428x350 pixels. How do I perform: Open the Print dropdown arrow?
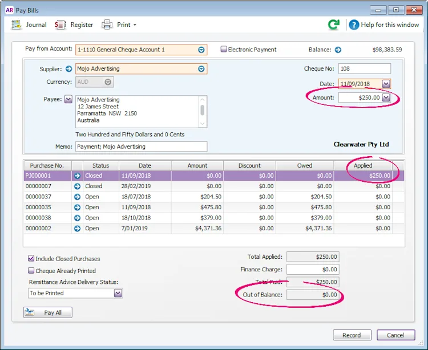pos(135,25)
